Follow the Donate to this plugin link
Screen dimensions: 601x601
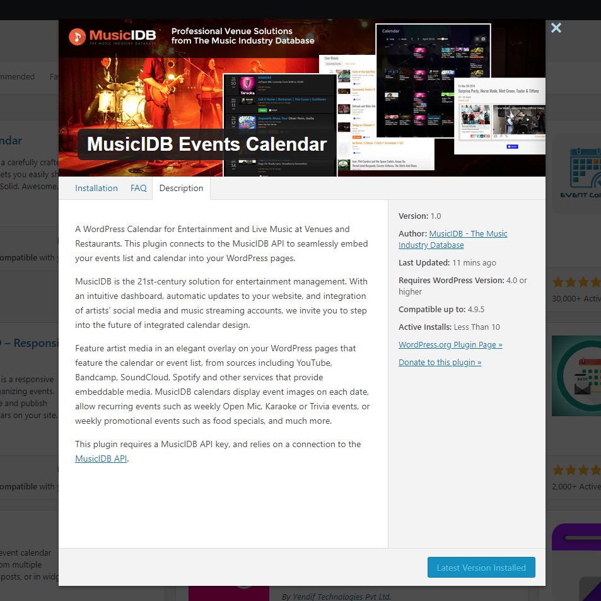tap(440, 362)
